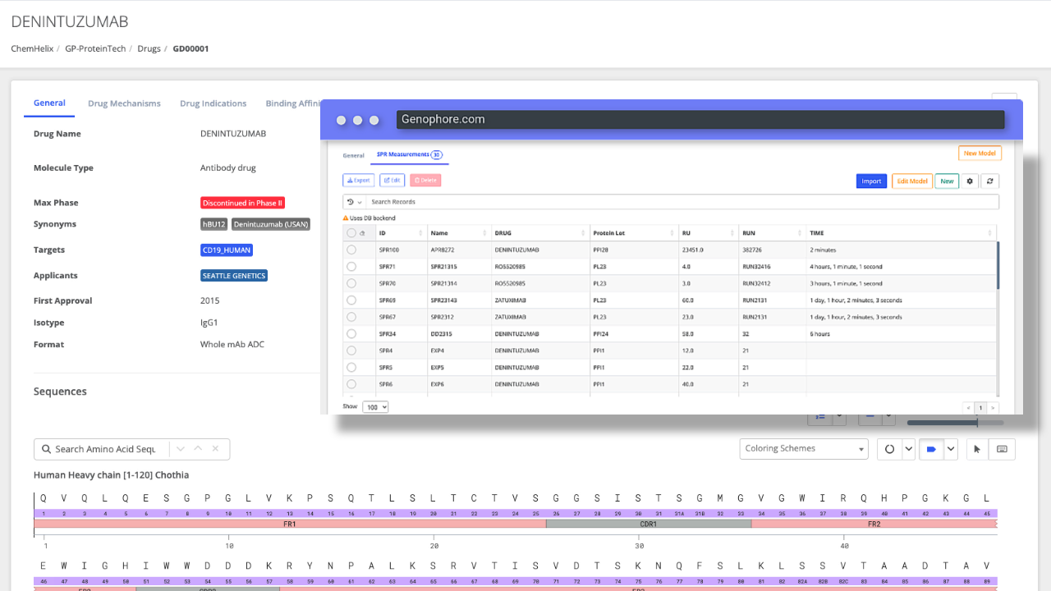This screenshot has width=1051, height=591.
Task: Select the radio button for row SPR100
Action: coord(351,250)
